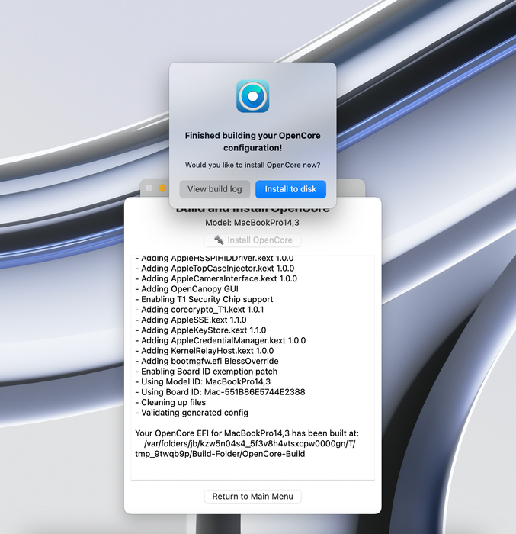Select 'Adding bootmgfw.efi BlessOverride' line
The height and width of the screenshot is (534, 516).
pos(207,361)
